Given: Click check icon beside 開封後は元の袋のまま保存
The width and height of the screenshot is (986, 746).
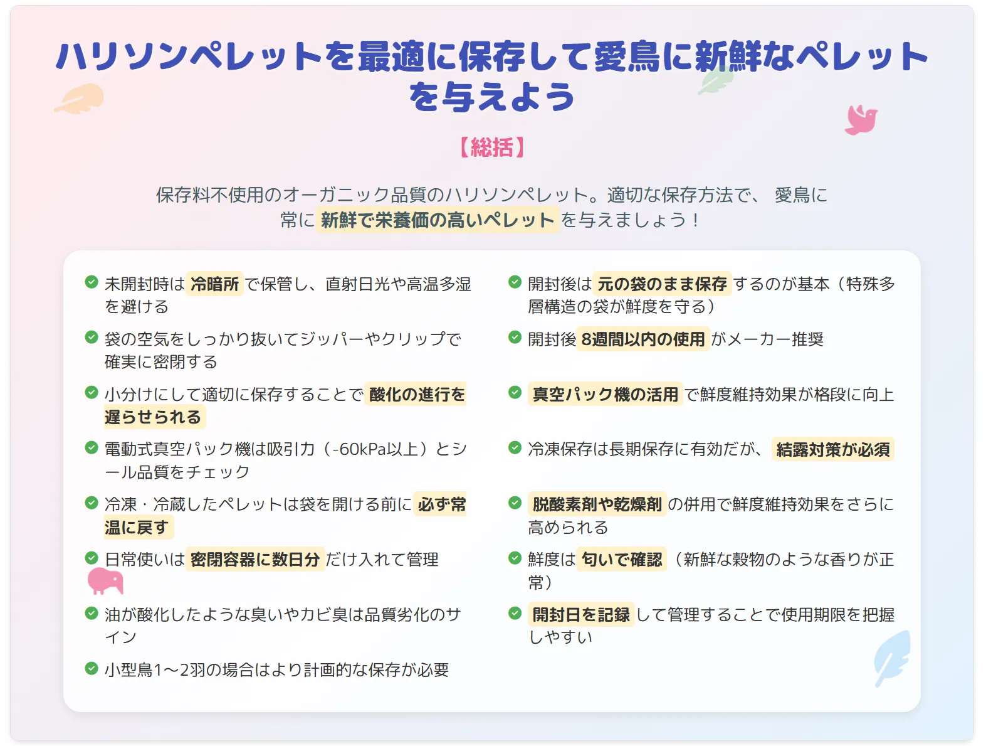Looking at the screenshot, I should (x=515, y=282).
